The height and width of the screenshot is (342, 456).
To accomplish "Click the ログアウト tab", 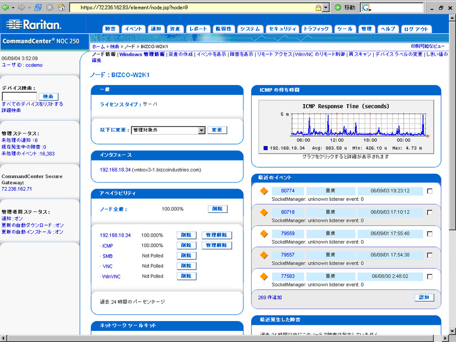I will tap(416, 29).
